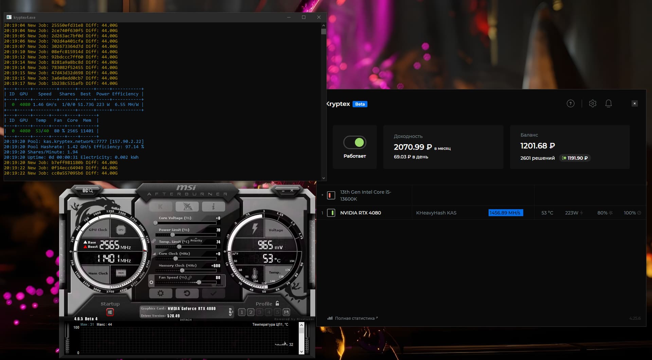
Task: Click the 100% load icon
Action: tap(639, 213)
